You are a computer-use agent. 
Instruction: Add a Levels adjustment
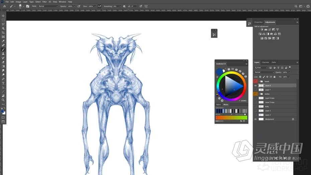click(x=266, y=29)
